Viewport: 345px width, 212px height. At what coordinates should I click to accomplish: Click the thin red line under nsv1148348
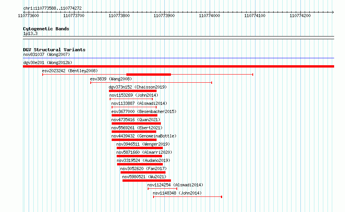pos(188,197)
